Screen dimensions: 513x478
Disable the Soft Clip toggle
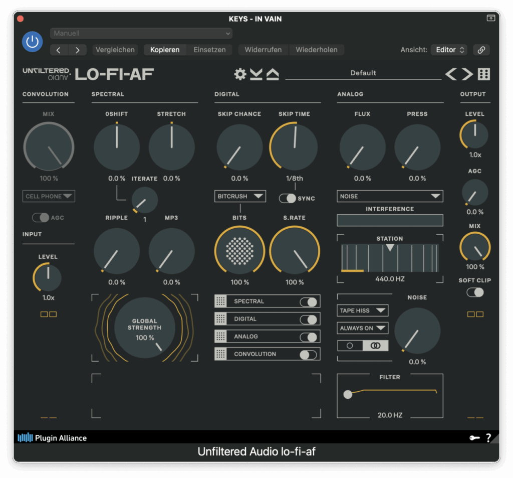click(x=475, y=292)
